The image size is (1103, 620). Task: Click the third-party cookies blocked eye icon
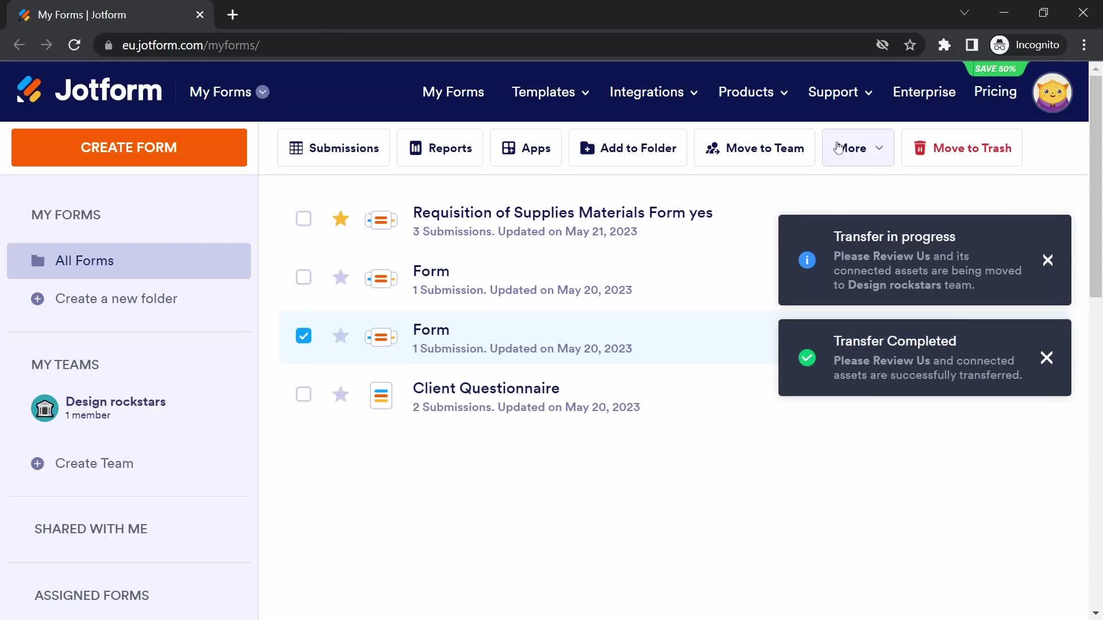click(x=882, y=45)
